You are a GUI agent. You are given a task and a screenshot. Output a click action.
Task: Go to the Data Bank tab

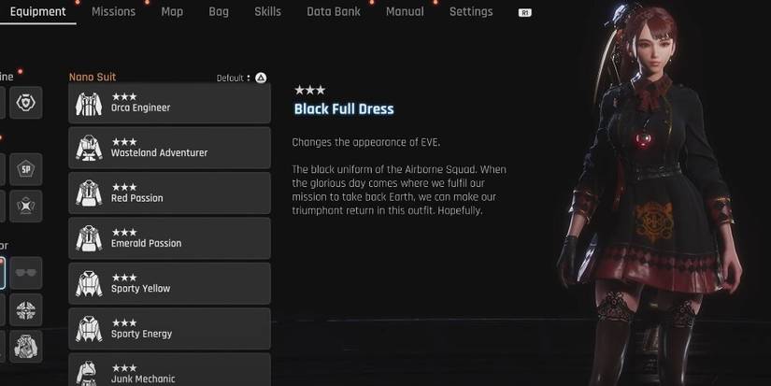334,12
